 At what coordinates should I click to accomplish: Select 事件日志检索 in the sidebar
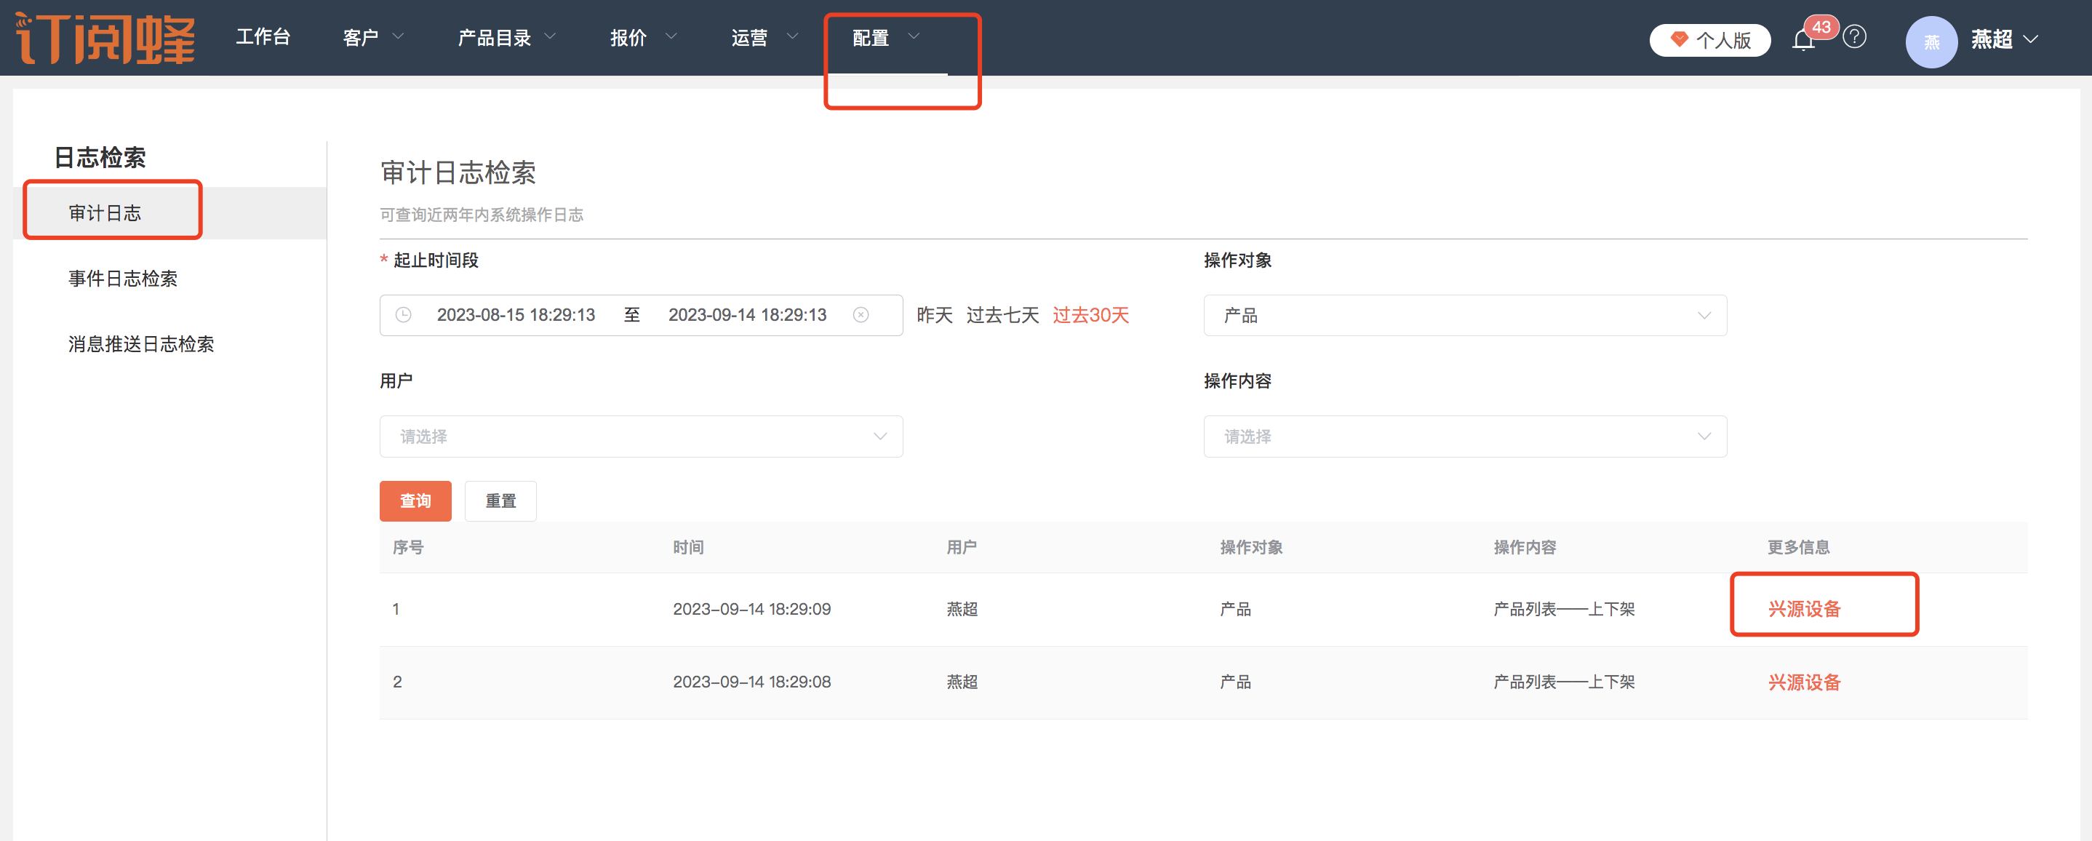click(123, 279)
